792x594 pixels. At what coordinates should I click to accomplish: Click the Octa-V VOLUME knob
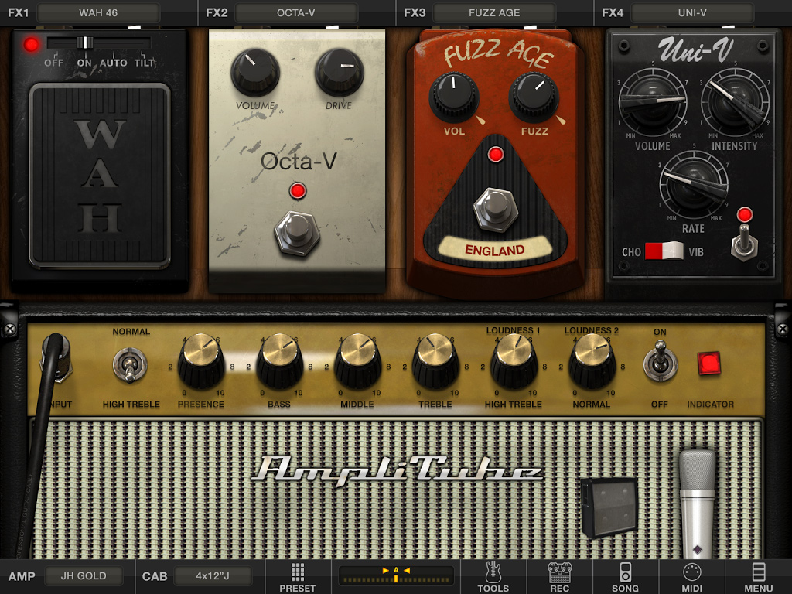tap(255, 73)
